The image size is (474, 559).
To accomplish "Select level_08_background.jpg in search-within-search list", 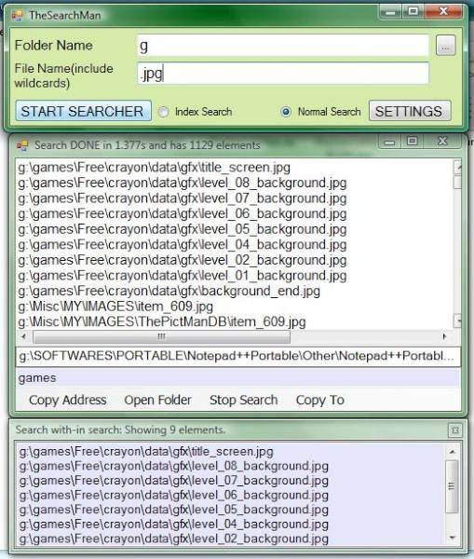I will click(x=173, y=467).
